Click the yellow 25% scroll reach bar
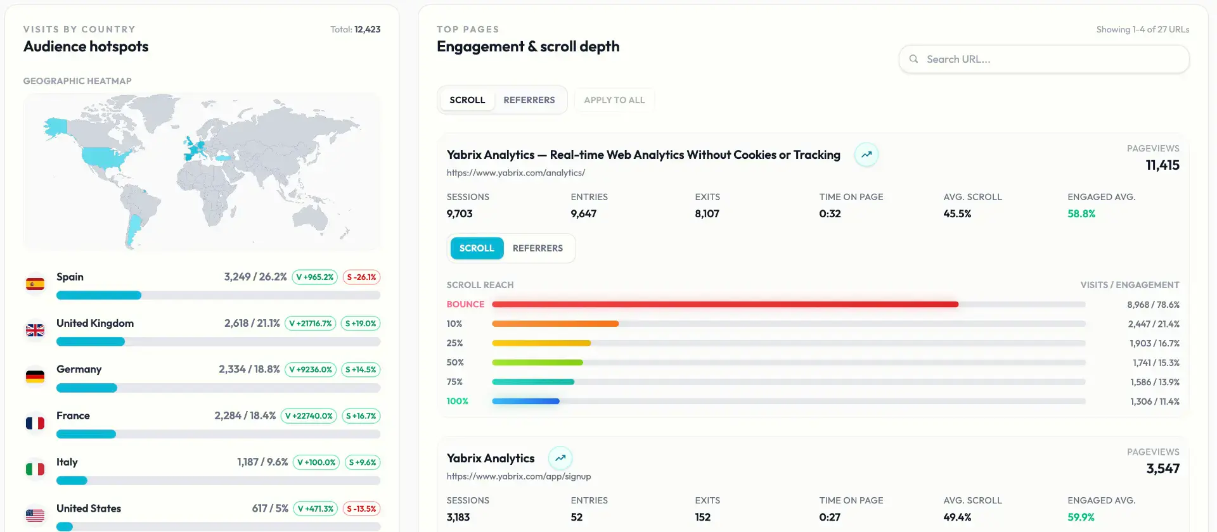Screen dimensions: 1217x532 click(541, 343)
